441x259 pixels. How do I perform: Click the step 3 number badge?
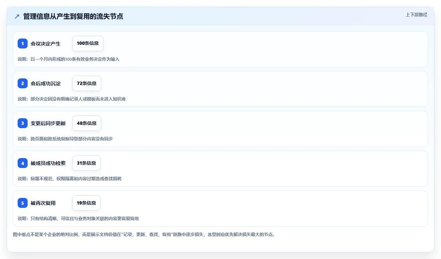[23, 123]
